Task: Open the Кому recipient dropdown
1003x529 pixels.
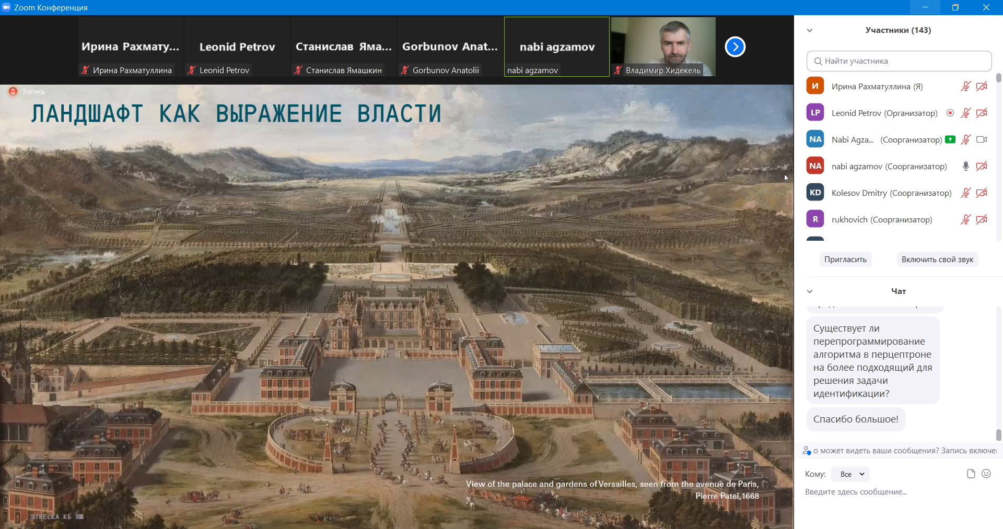Action: point(850,474)
